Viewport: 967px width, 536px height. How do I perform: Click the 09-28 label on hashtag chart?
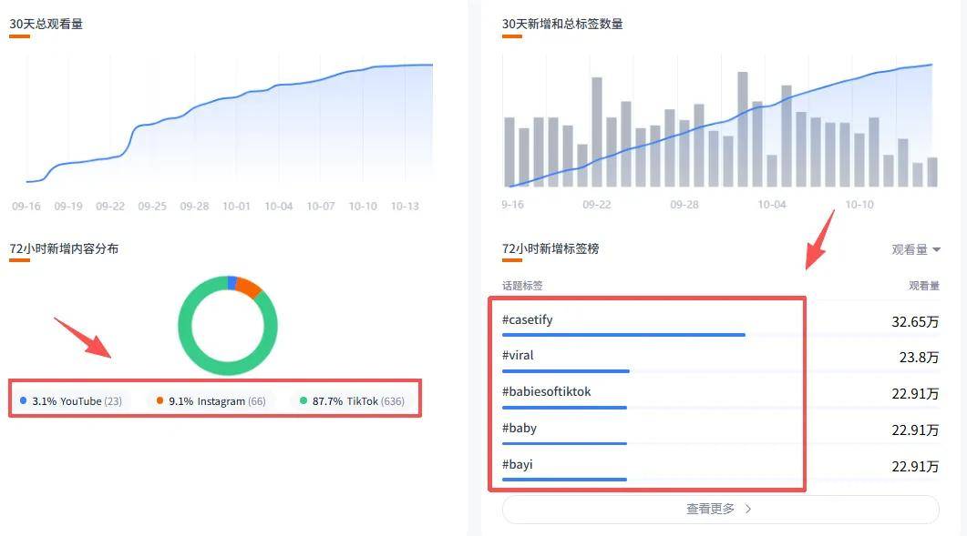684,205
